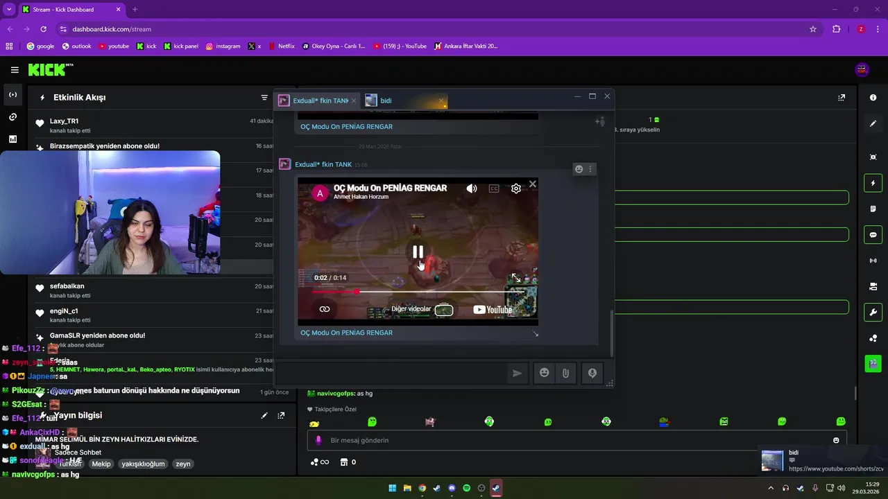Viewport: 888px width, 499px height.
Task: Click the "Mekip" stream tag
Action: [x=101, y=464]
